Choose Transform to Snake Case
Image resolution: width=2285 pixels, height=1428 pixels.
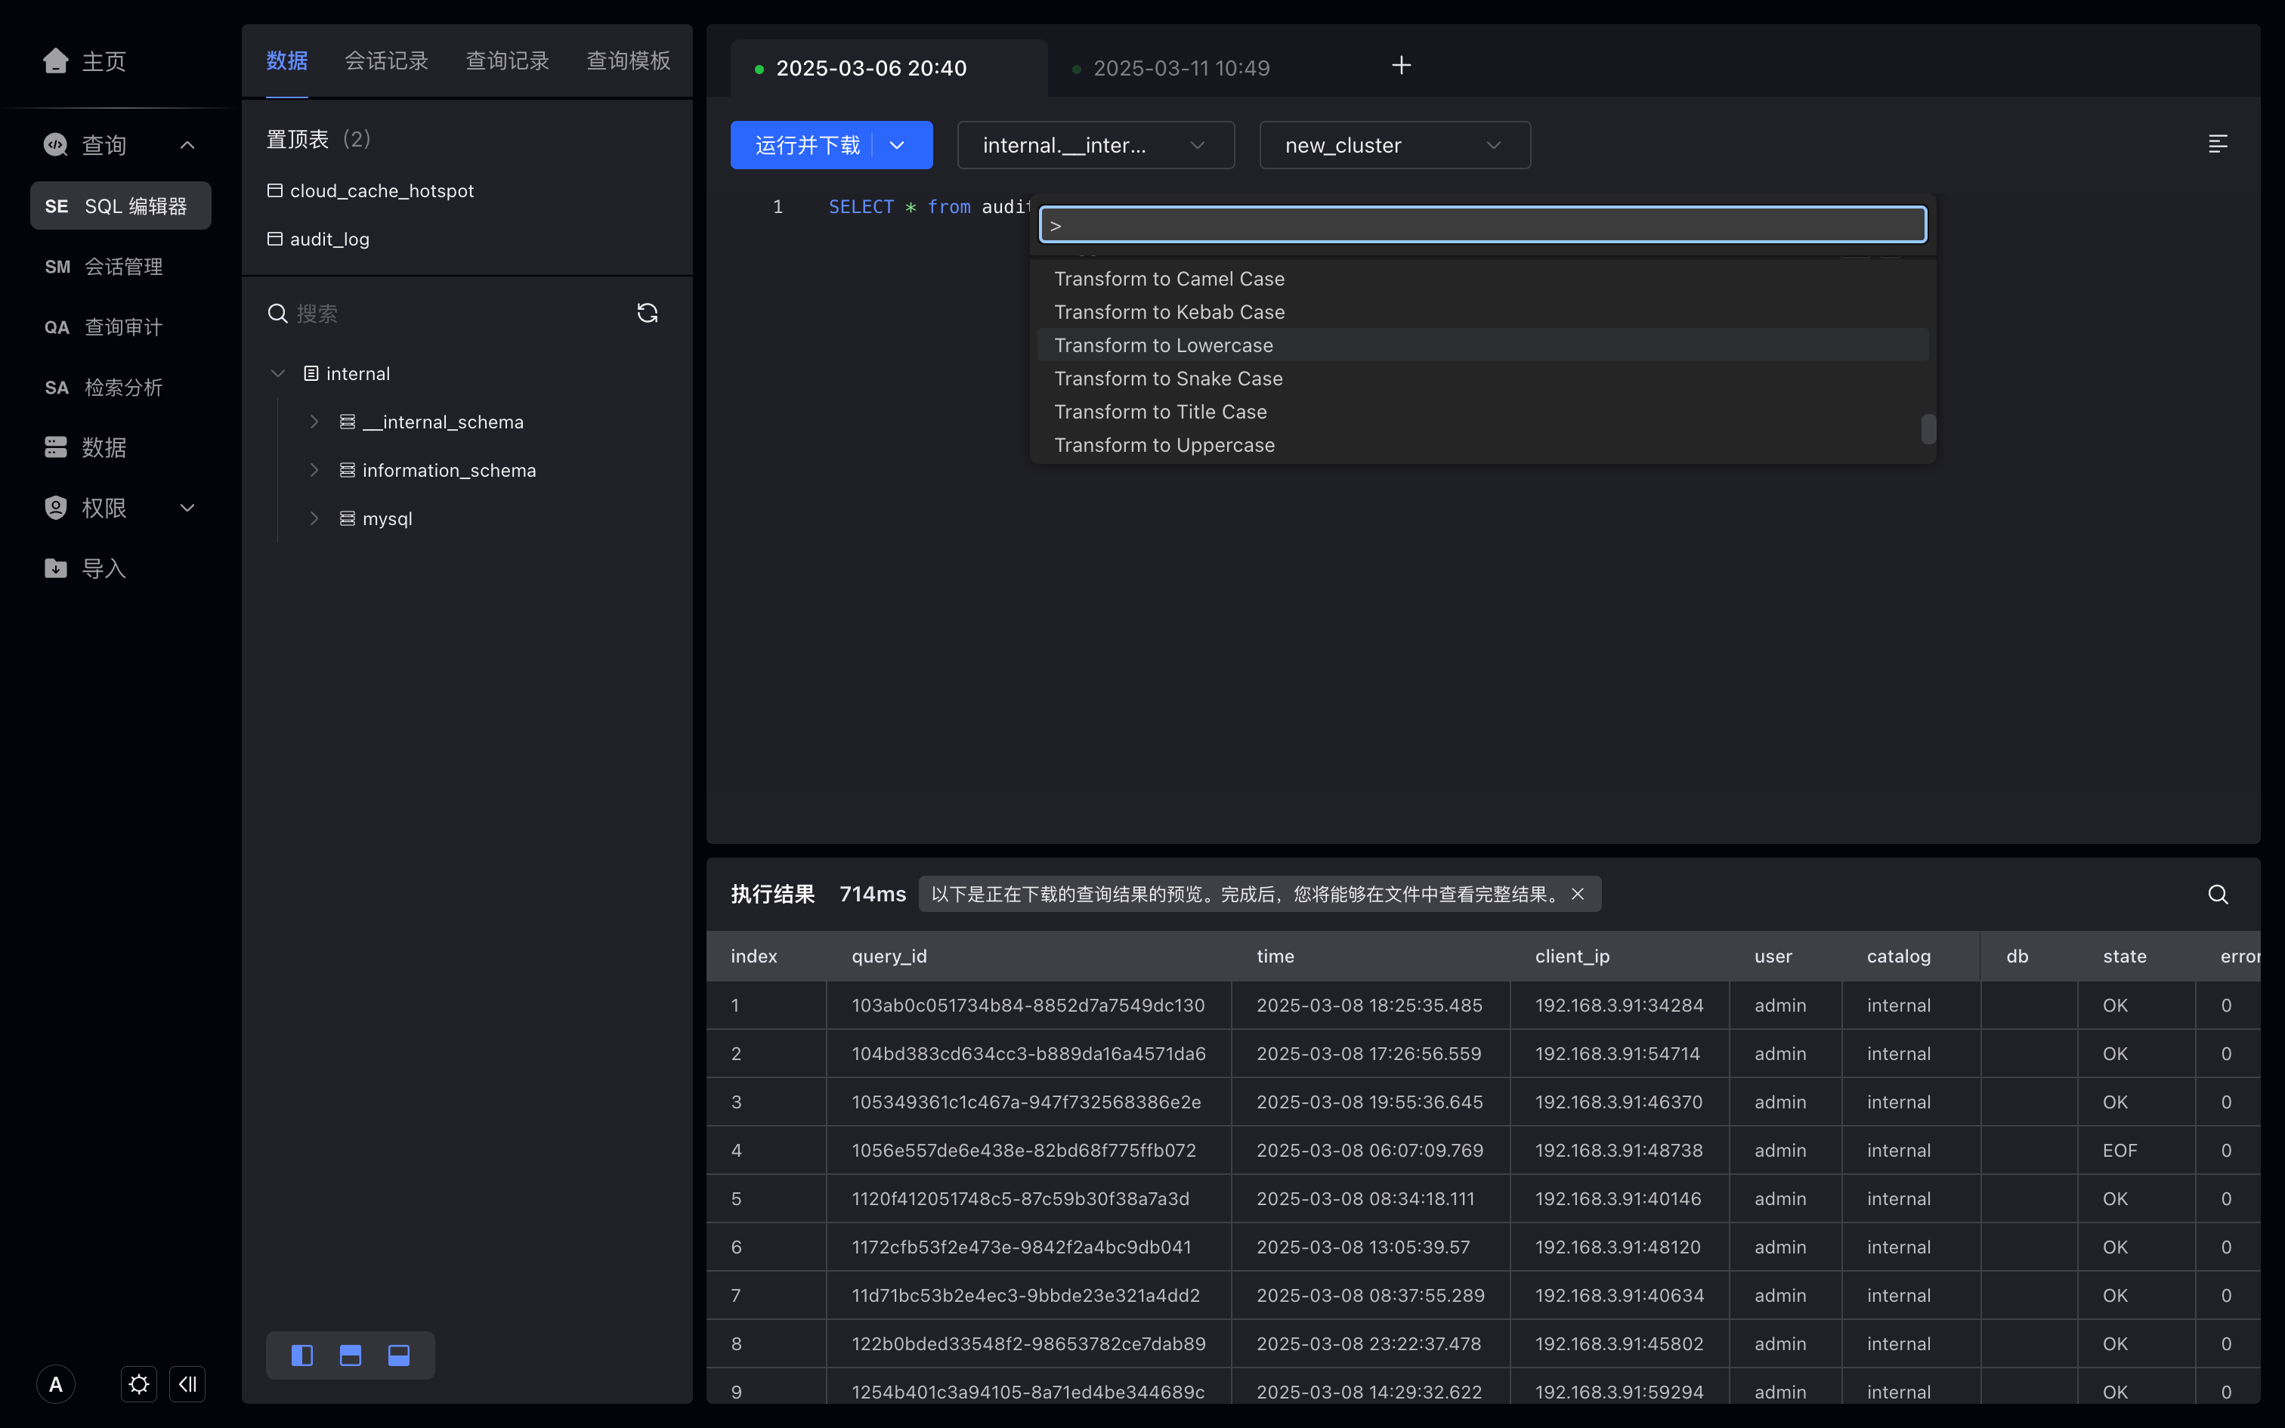click(1483, 378)
